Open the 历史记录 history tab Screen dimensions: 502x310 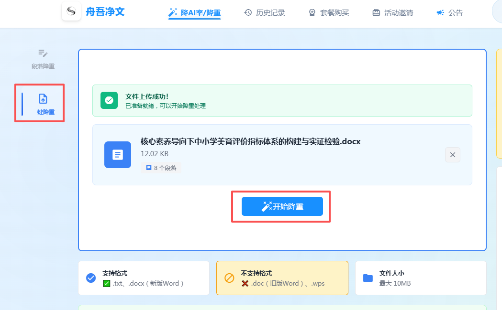[x=265, y=13]
